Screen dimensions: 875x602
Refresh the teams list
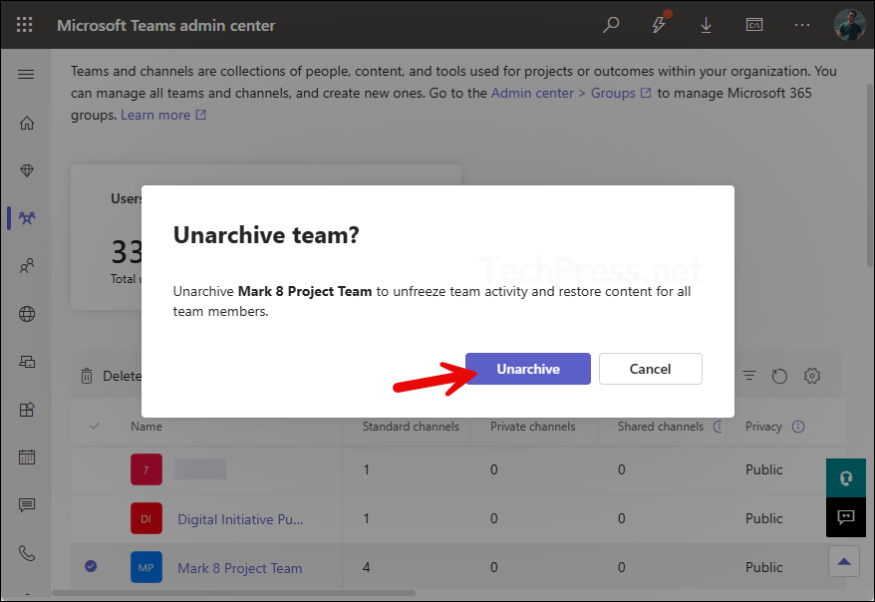tap(780, 376)
